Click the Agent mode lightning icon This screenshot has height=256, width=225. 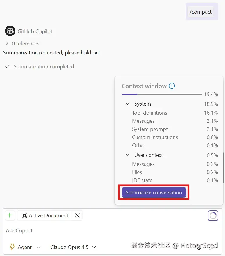click(12, 247)
